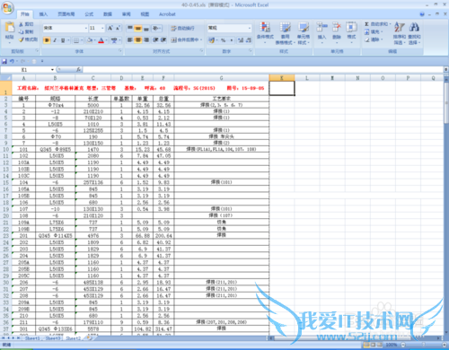Decrease font size with small A
The image size is (449, 350).
point(118,28)
